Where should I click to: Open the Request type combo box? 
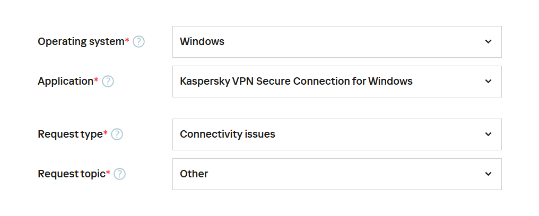point(336,134)
